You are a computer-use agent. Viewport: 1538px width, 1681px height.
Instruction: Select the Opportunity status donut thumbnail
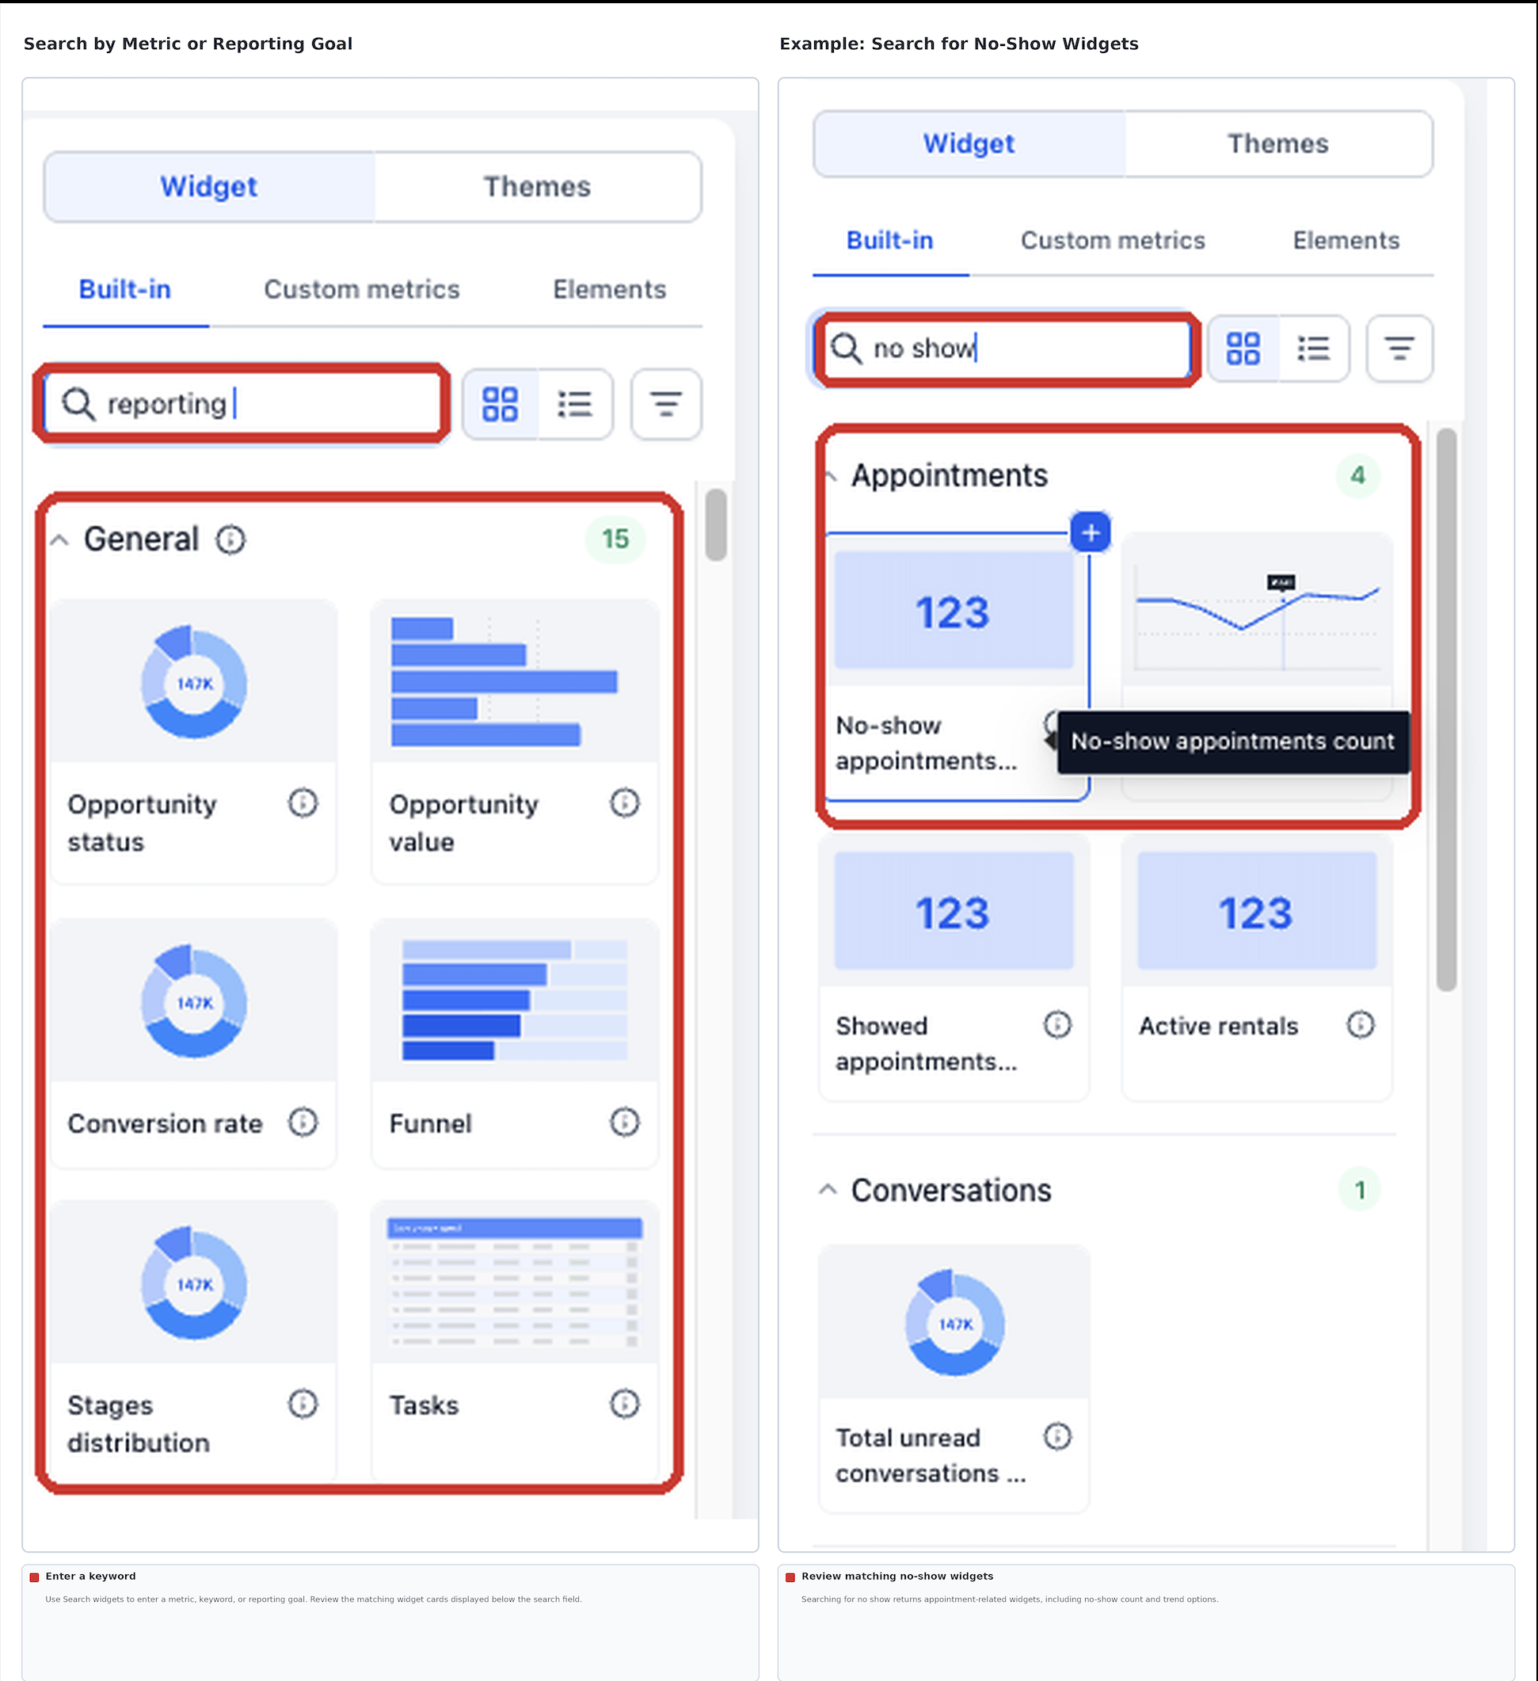coord(194,682)
